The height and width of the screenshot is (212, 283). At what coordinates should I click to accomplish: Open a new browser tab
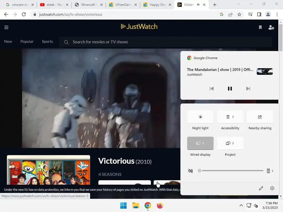214,5
